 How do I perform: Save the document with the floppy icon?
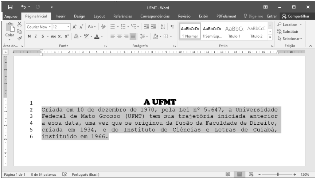pyautogui.click(x=10, y=7)
